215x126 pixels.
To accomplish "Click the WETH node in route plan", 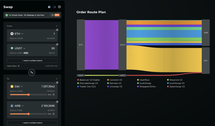I will coord(122,45).
